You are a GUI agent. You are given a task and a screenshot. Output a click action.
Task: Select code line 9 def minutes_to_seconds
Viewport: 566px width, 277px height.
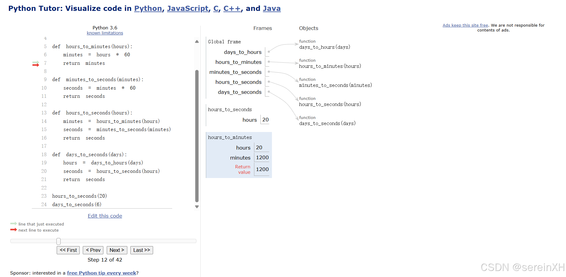coord(98,80)
